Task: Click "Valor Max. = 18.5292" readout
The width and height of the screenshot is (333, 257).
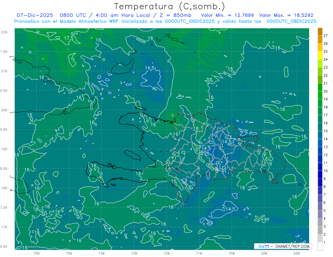Action: tap(286, 15)
